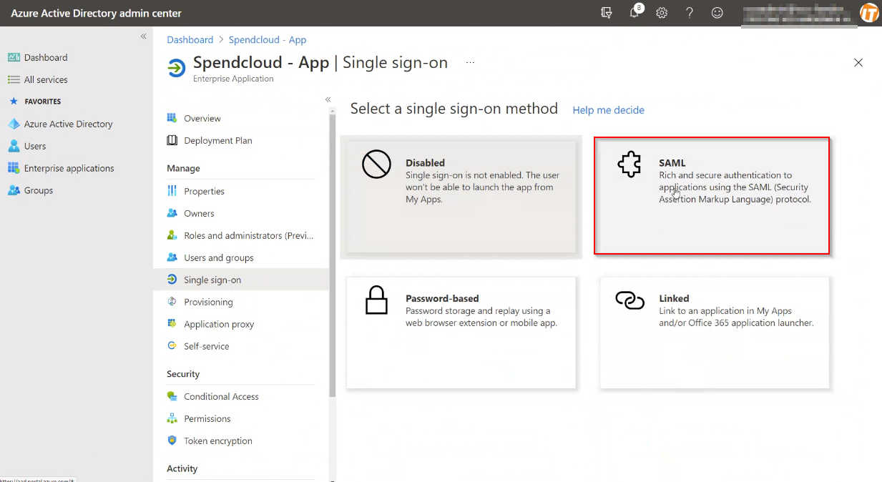The height and width of the screenshot is (482, 882).
Task: Click the Deployment Plan book icon
Action: 172,140
